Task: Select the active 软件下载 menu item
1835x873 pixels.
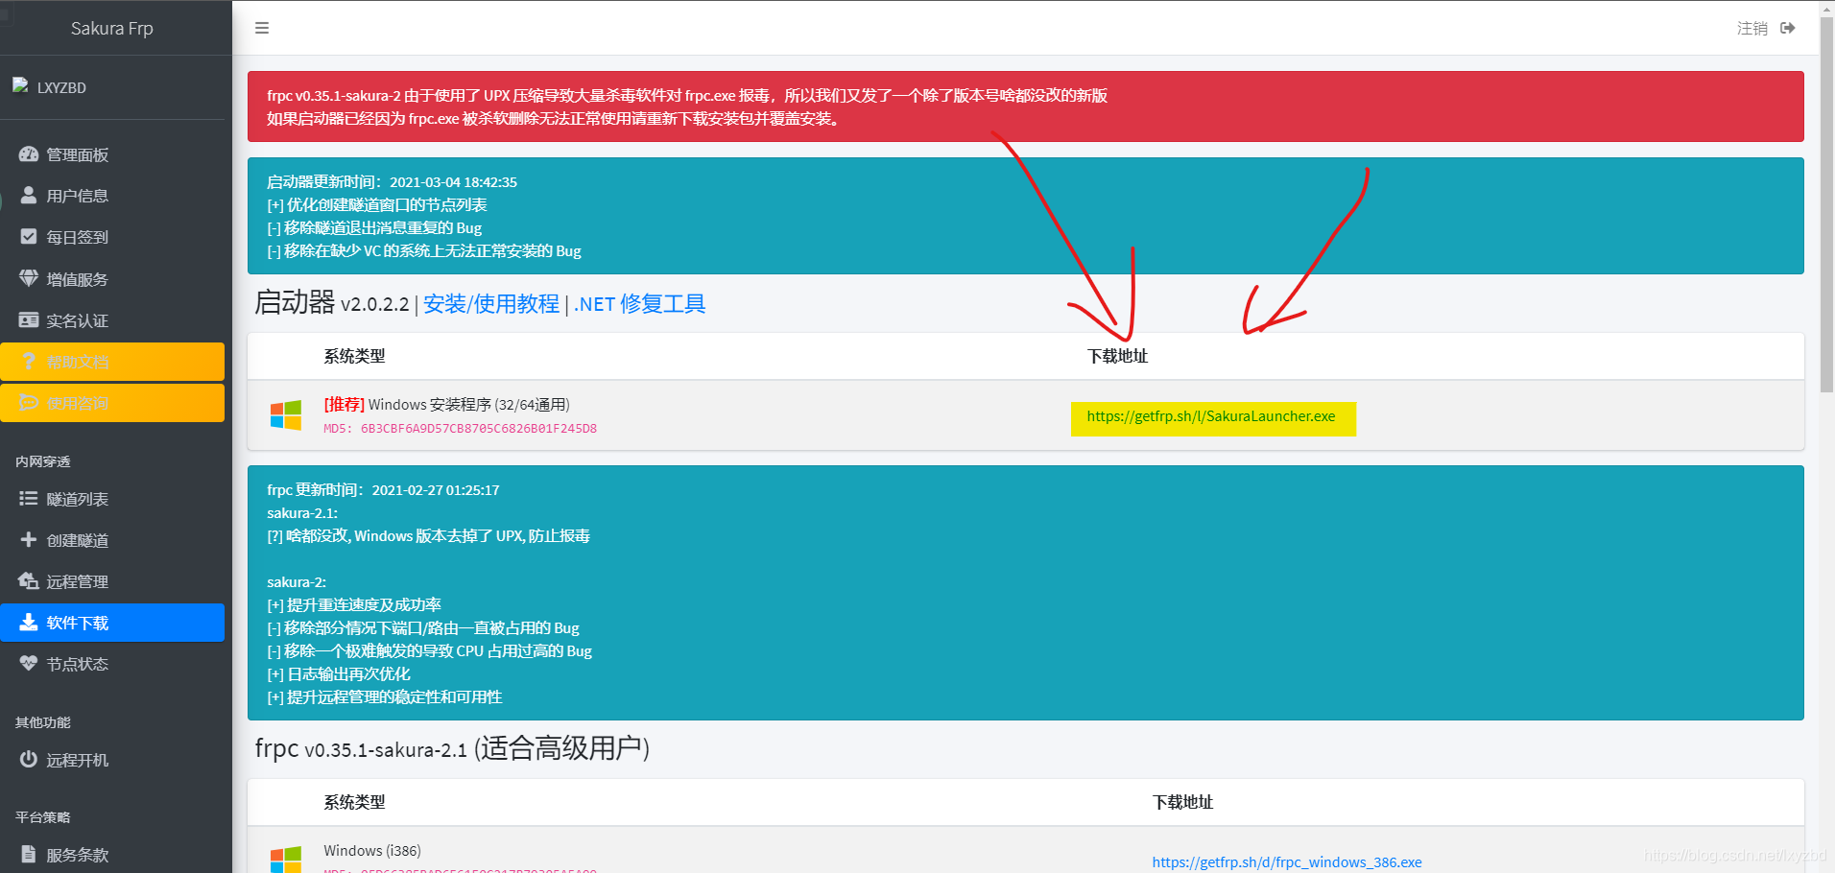Action: pyautogui.click(x=111, y=623)
